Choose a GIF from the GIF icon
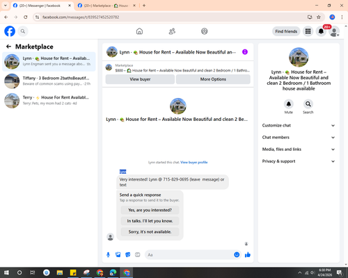The image size is (348, 278). tap(137, 255)
